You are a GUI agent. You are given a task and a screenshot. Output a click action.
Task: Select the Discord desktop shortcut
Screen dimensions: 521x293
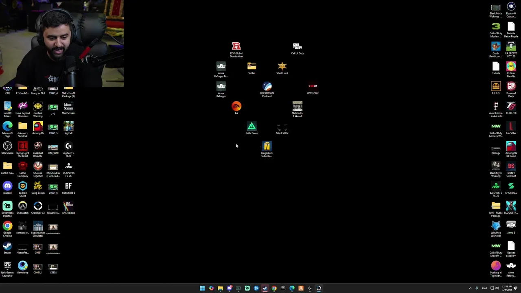[7, 188]
